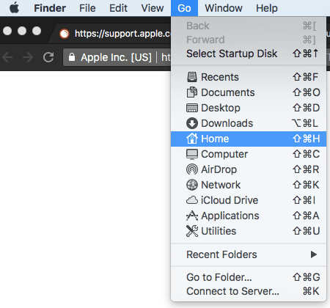Click the ⌥⌘L shortcut beside Downloads

[x=305, y=123]
